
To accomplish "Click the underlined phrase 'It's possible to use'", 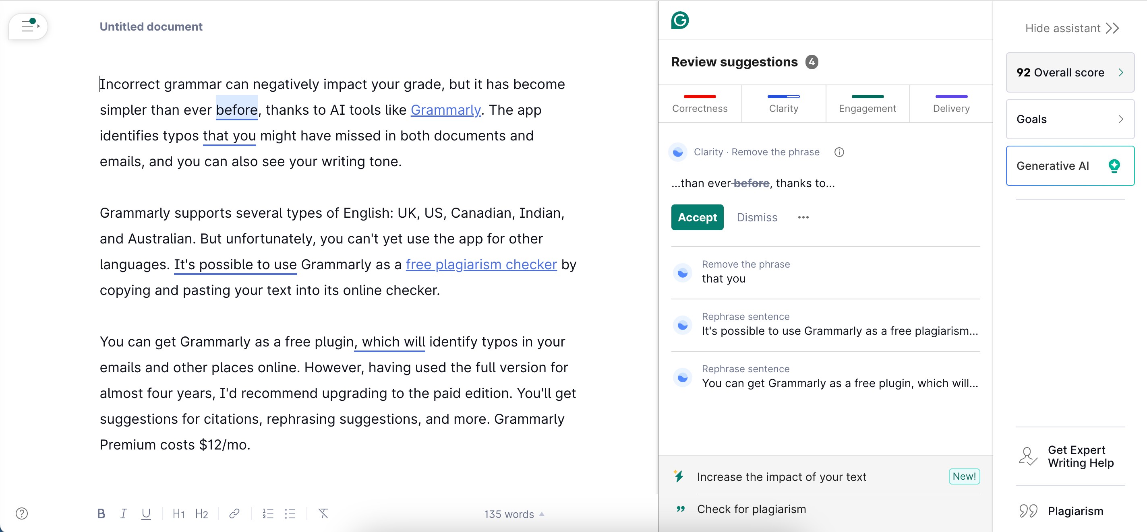I will pos(235,265).
